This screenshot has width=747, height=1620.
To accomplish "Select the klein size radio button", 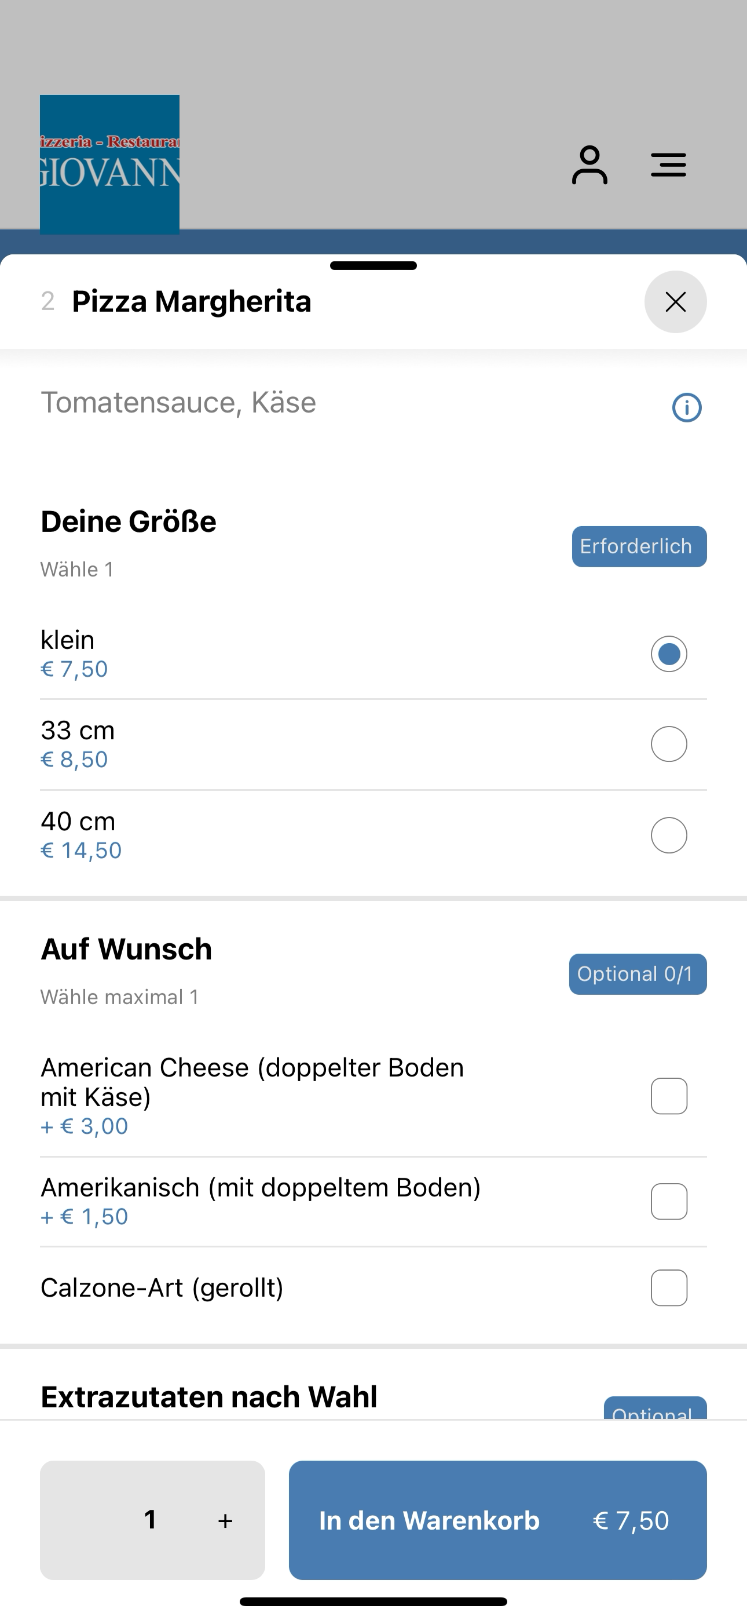I will pos(668,654).
